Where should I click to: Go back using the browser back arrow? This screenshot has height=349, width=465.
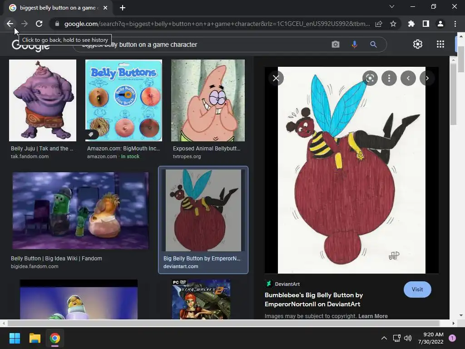pyautogui.click(x=10, y=24)
